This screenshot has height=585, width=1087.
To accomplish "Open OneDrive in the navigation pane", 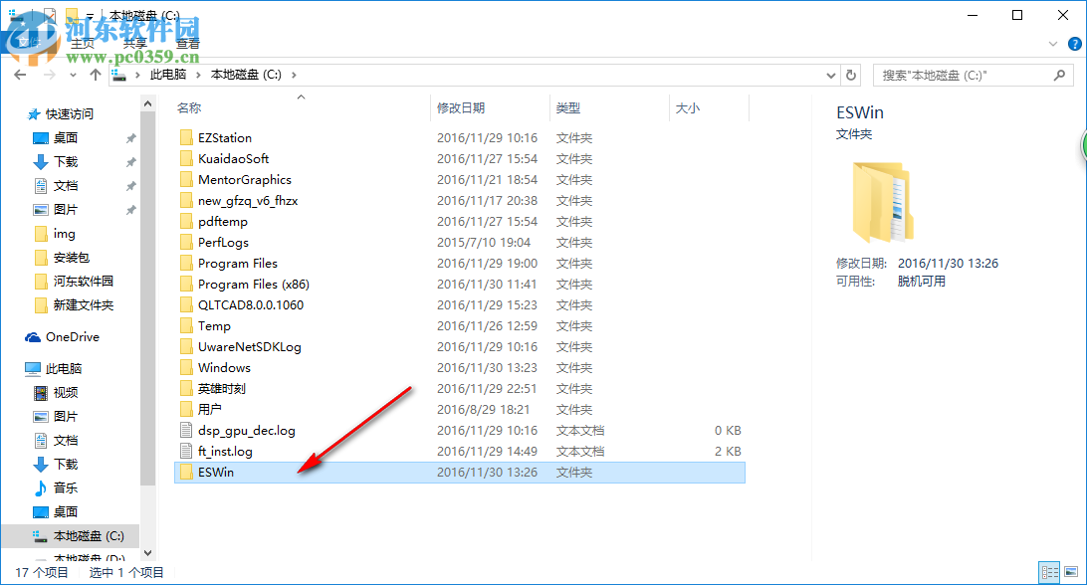I will tap(72, 336).
